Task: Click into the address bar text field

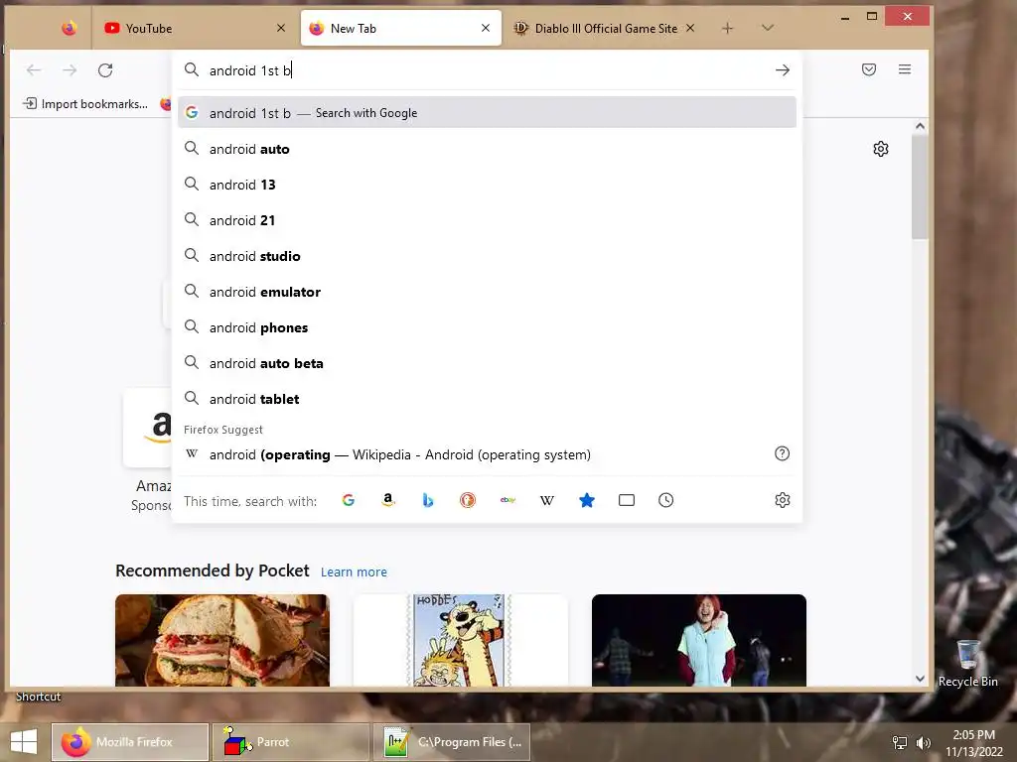Action: coord(487,70)
